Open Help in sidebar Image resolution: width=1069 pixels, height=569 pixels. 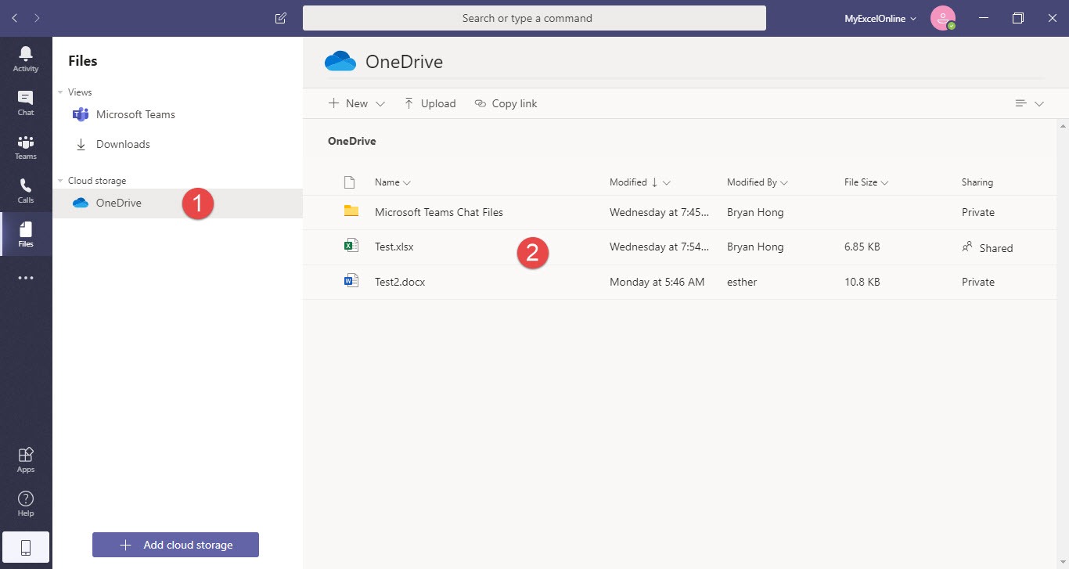click(x=26, y=503)
